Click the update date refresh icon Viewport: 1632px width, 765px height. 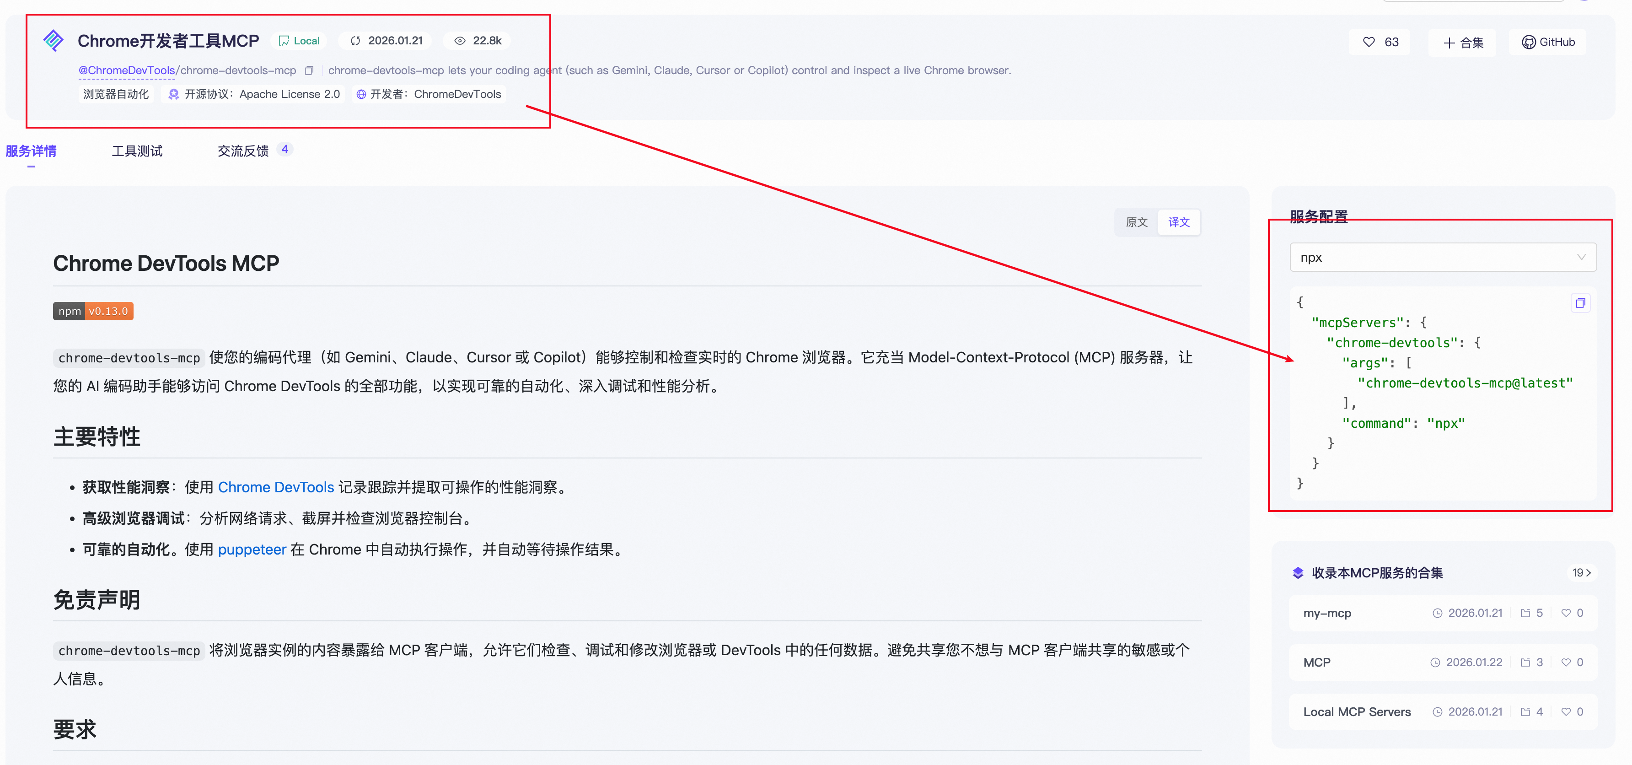355,41
